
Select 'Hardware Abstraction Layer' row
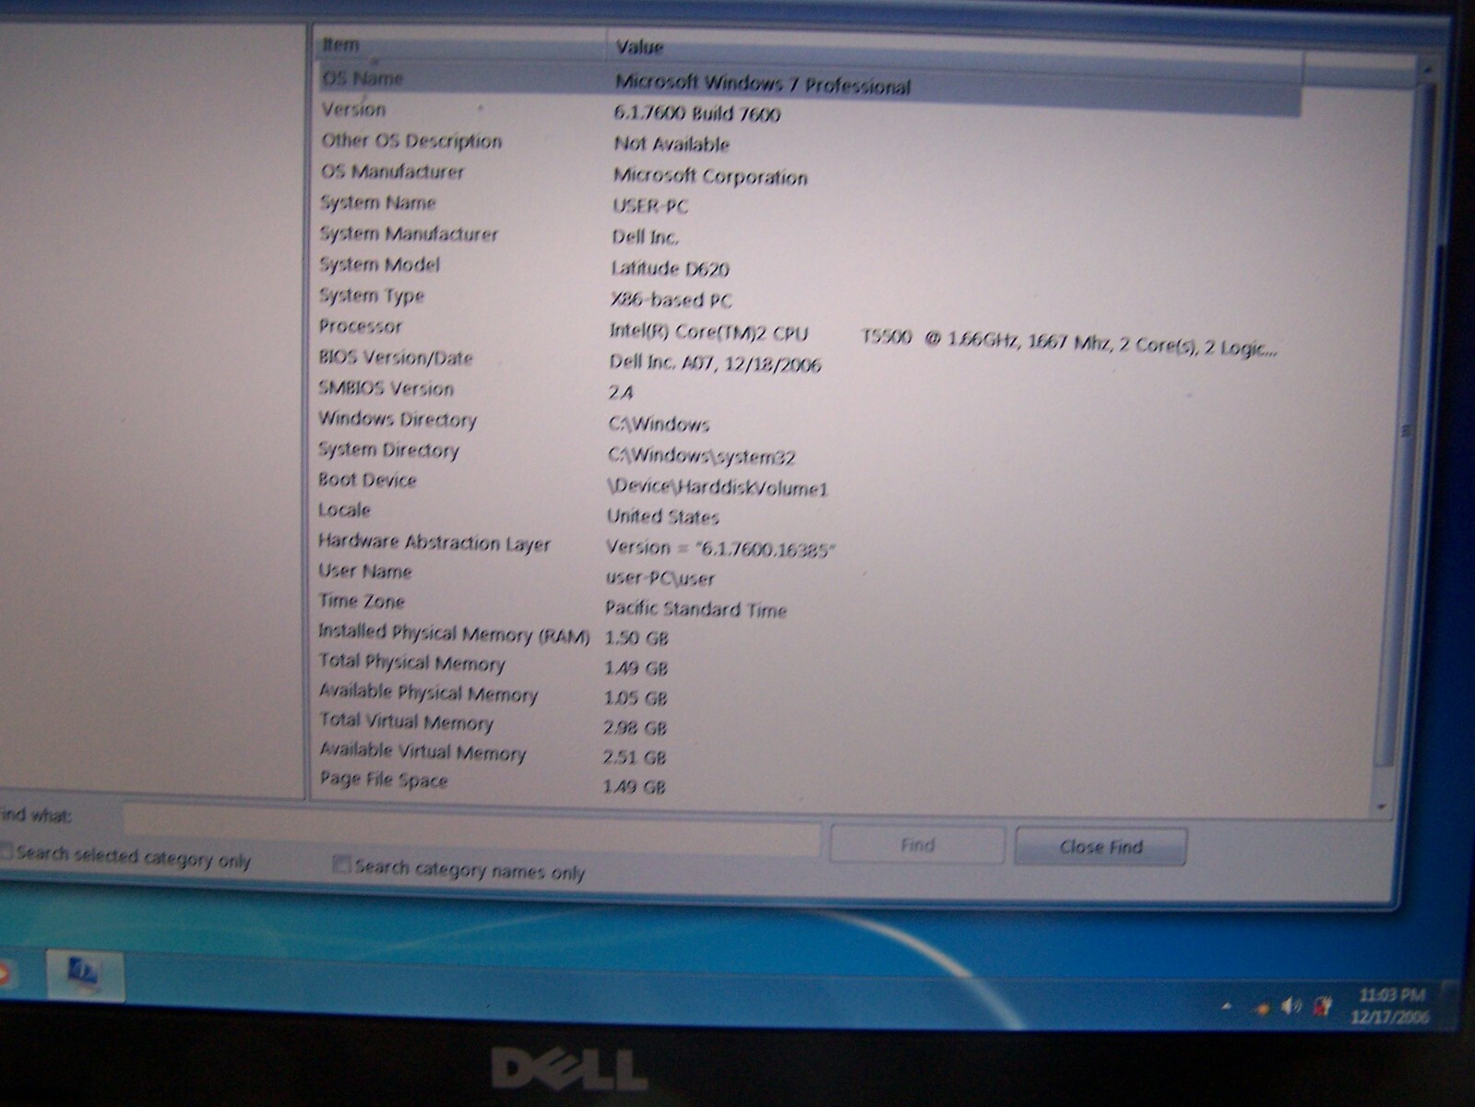[x=434, y=542]
